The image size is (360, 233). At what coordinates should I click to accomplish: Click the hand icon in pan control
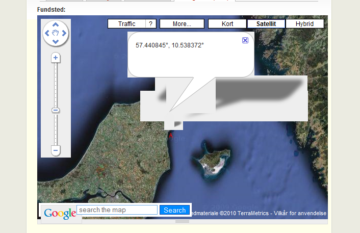coord(56,33)
